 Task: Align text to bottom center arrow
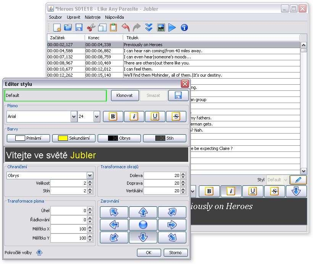coord(143,237)
